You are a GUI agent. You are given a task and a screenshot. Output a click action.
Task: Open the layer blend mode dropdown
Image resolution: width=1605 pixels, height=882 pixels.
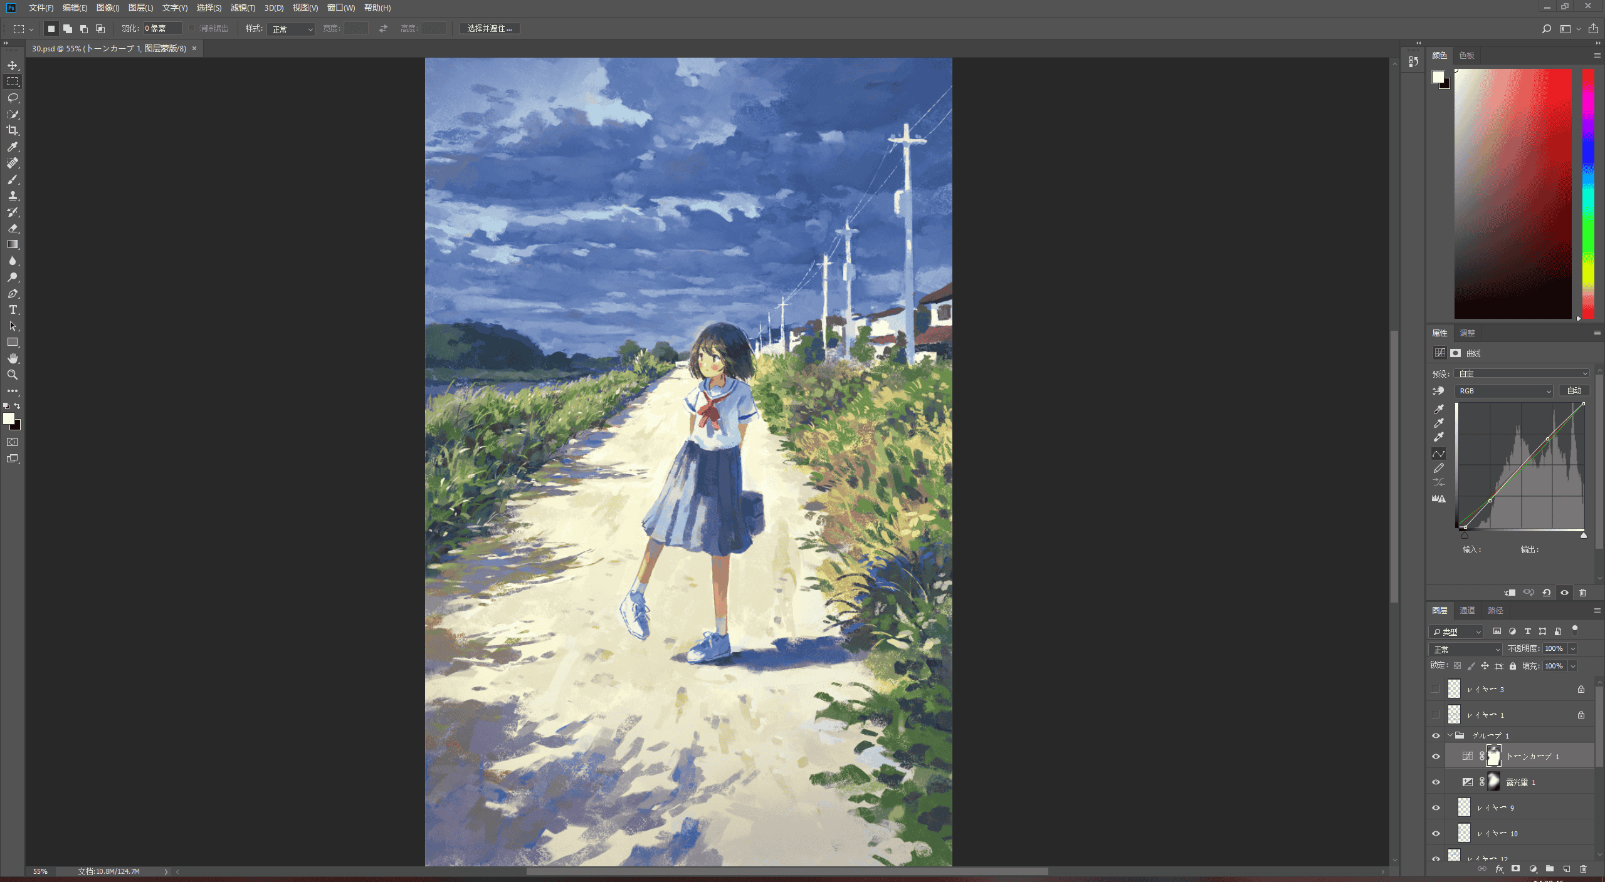(x=1465, y=649)
